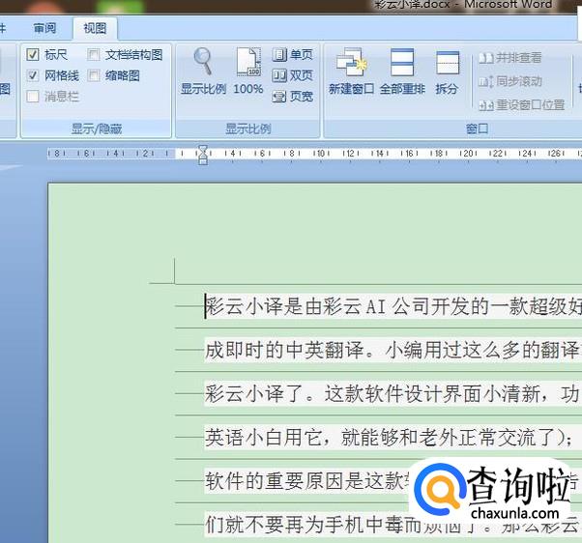
Task: Switch to 双页 two-page view
Action: pyautogui.click(x=292, y=75)
